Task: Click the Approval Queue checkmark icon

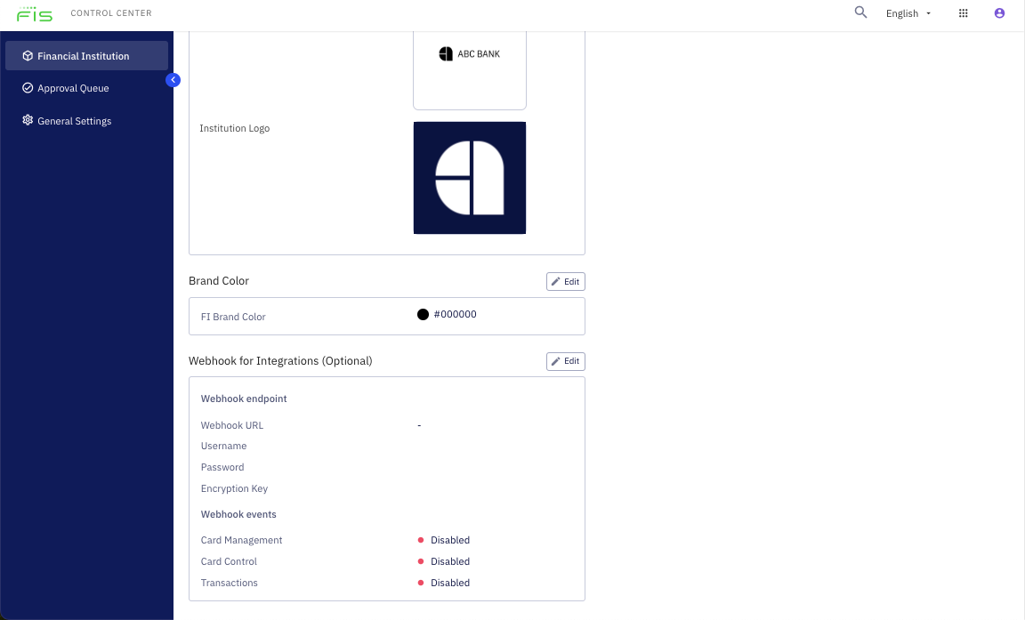Action: coord(27,87)
